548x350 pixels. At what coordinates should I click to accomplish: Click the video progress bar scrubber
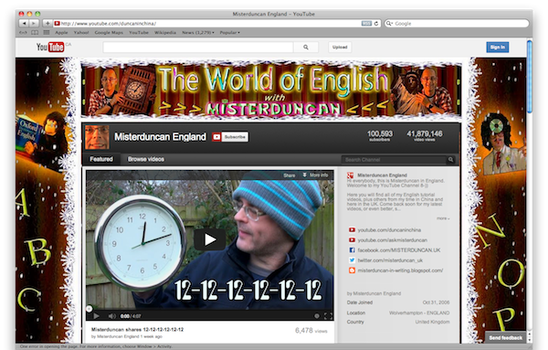click(x=90, y=308)
